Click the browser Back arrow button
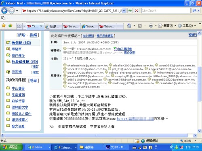202x151 pixels. pos(4,10)
